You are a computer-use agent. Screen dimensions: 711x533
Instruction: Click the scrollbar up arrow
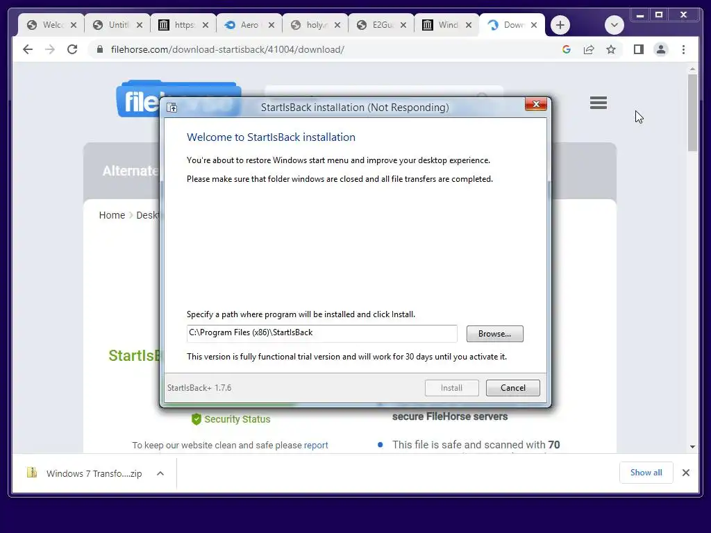coord(692,69)
